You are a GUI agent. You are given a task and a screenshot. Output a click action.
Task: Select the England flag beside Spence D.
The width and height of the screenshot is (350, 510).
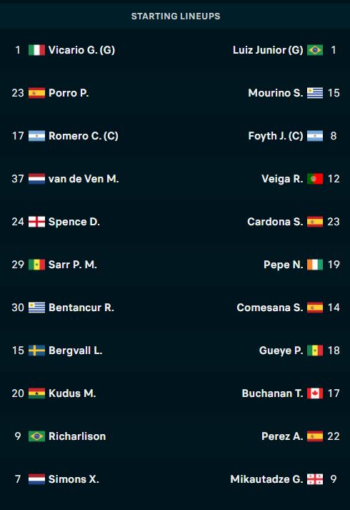pyautogui.click(x=36, y=222)
